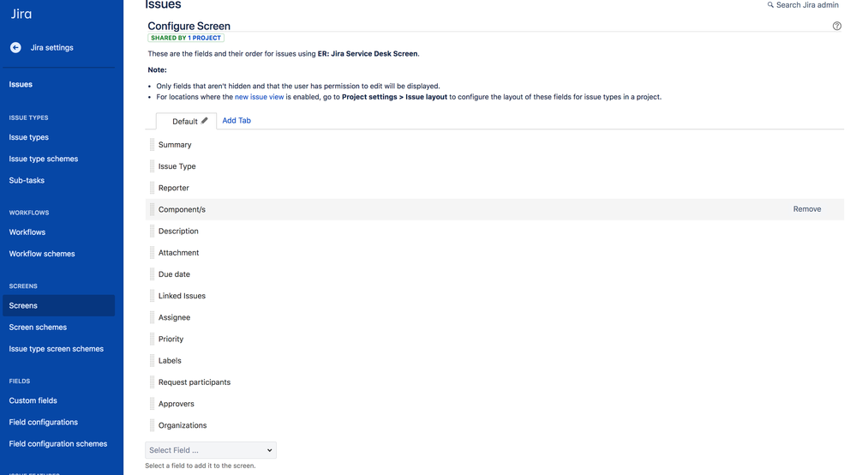Grab the drag handle next to Due date
This screenshot has width=856, height=475.
(x=153, y=274)
